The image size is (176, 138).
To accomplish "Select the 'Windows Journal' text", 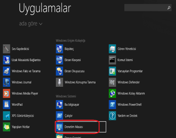I will pos(21,82).
